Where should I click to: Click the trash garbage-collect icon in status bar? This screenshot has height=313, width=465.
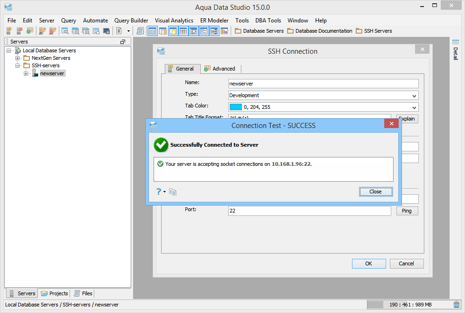point(457,305)
